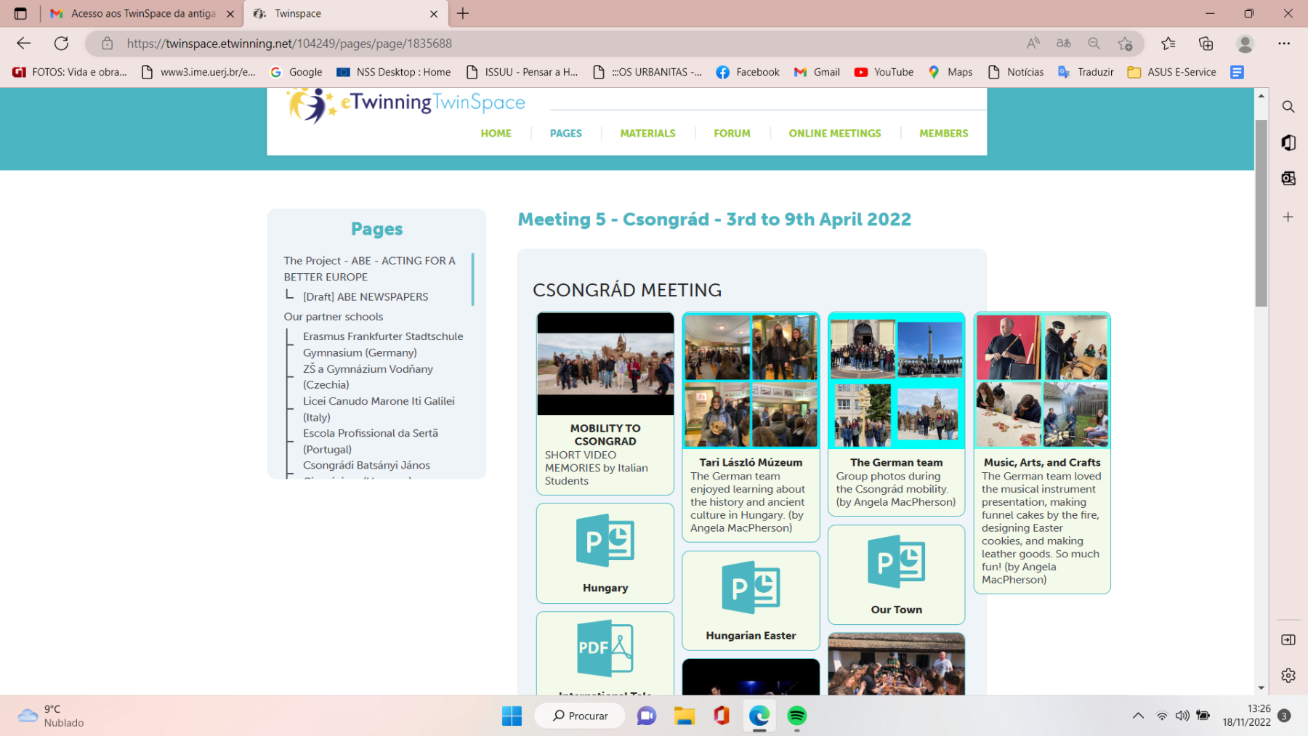
Task: Open ASUS E-Service bookmarks folder
Action: 1171,72
